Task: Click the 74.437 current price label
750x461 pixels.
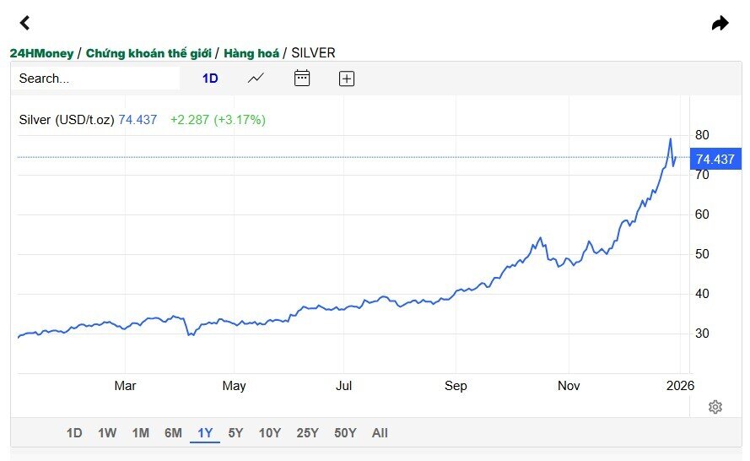Action: point(715,159)
